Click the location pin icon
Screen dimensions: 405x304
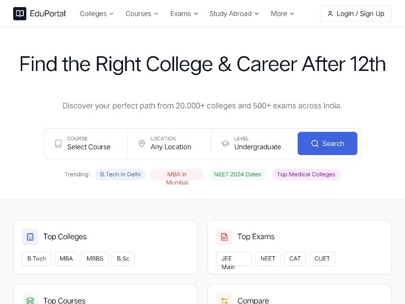pos(142,143)
